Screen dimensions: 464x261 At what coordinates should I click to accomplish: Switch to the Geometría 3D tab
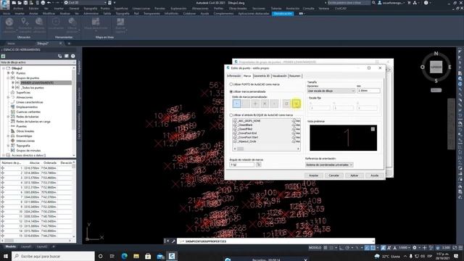[262, 76]
